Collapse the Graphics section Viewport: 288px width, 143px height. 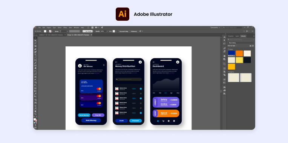point(228,72)
